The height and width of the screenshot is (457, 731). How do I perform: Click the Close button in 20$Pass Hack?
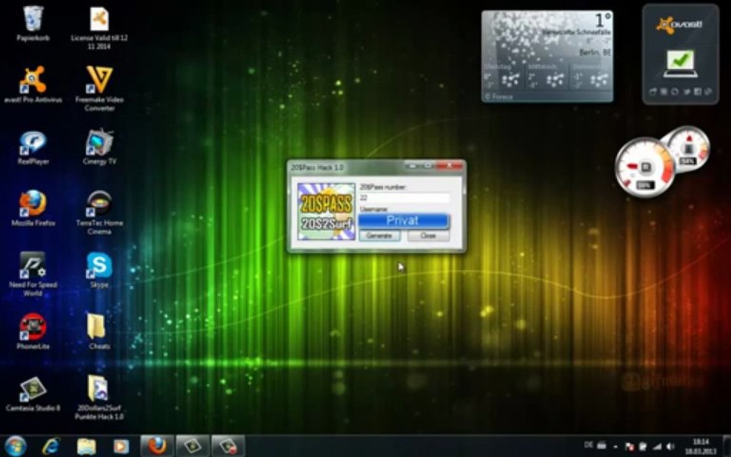428,235
